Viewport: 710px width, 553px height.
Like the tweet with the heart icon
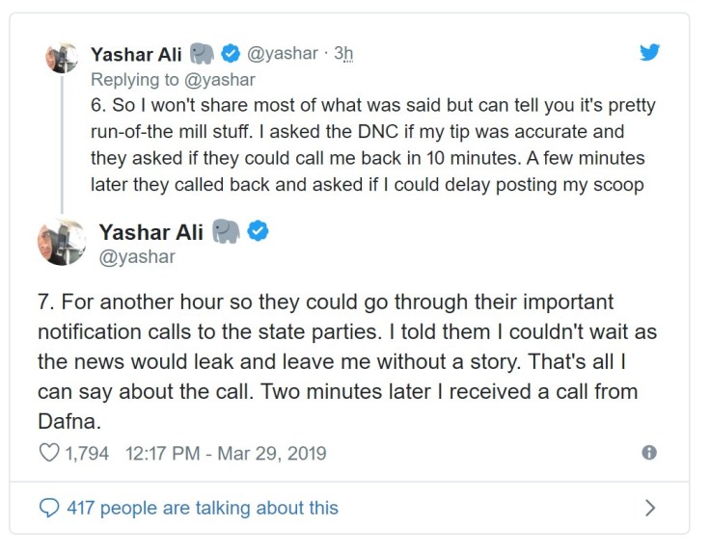[48, 453]
